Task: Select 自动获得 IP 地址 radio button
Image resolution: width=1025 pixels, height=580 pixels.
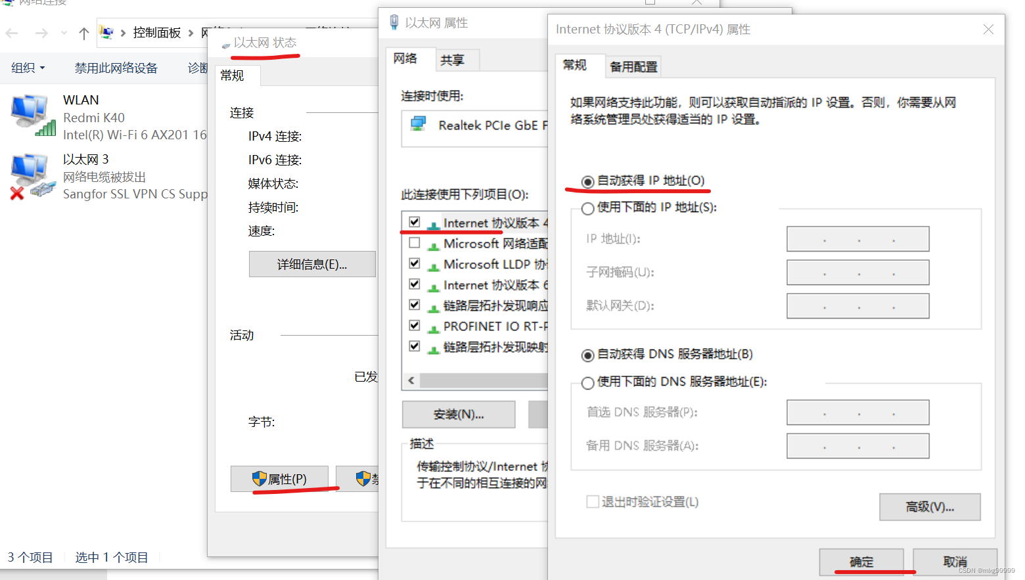Action: pos(588,182)
